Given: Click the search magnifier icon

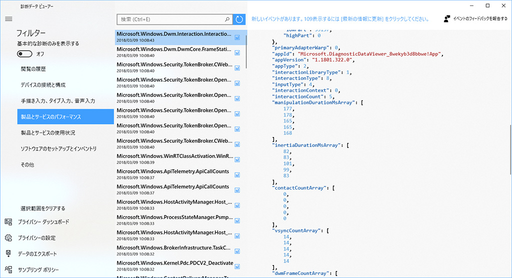Looking at the screenshot, I should [227, 19].
